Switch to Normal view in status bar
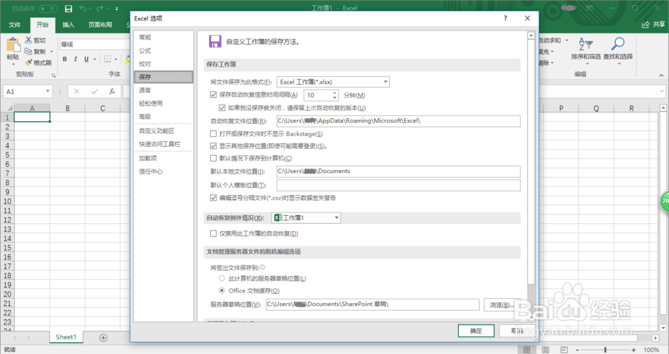The height and width of the screenshot is (354, 669). pos(527,350)
